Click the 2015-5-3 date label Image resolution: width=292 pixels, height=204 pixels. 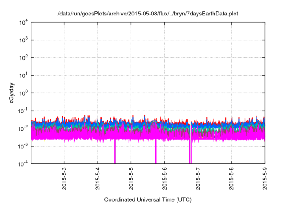coord(64,178)
